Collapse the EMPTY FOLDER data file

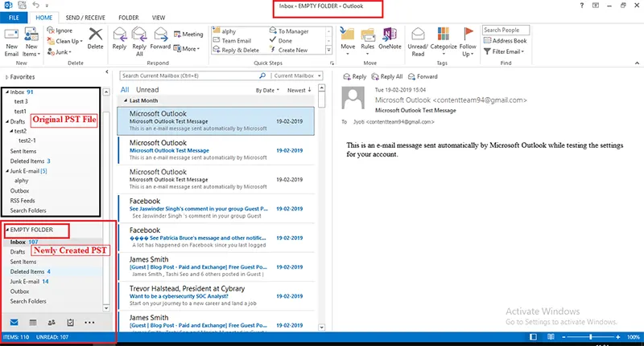click(x=7, y=230)
